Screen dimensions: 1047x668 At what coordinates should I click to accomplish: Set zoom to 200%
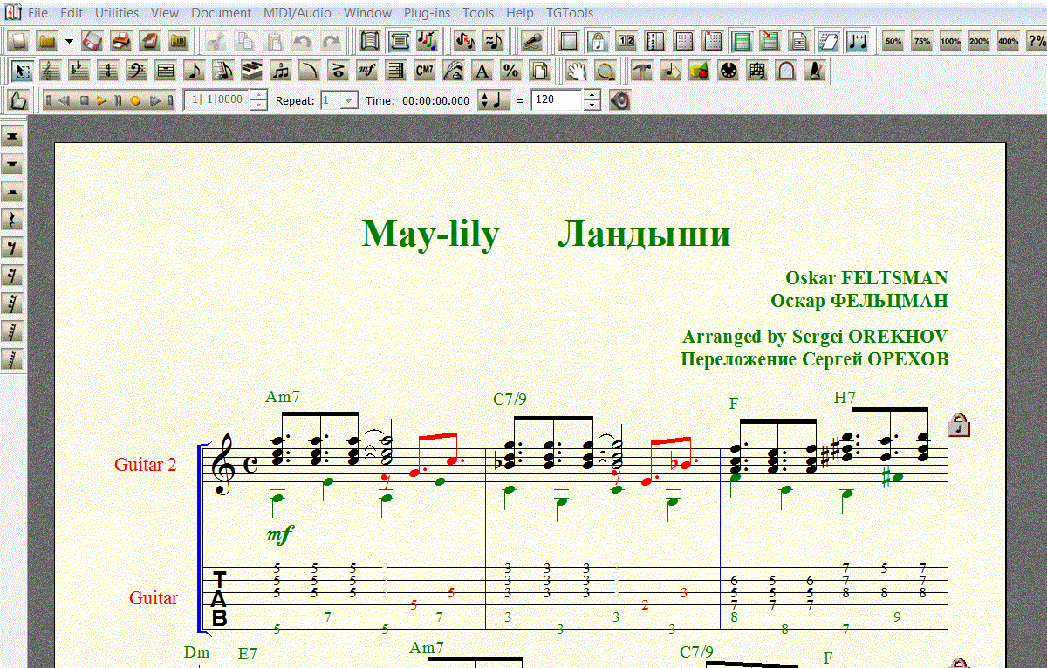(980, 41)
